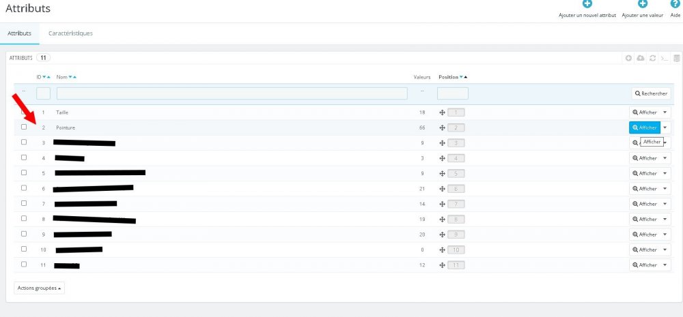683x317 pixels.
Task: Click the move handle icon in row ID 3
Action: pyautogui.click(x=442, y=143)
